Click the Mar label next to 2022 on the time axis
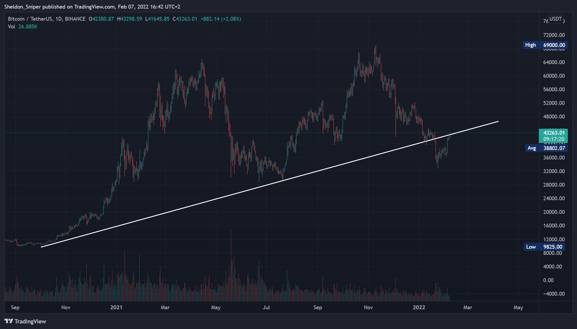Screen dimensions: 577x329 [468, 307]
